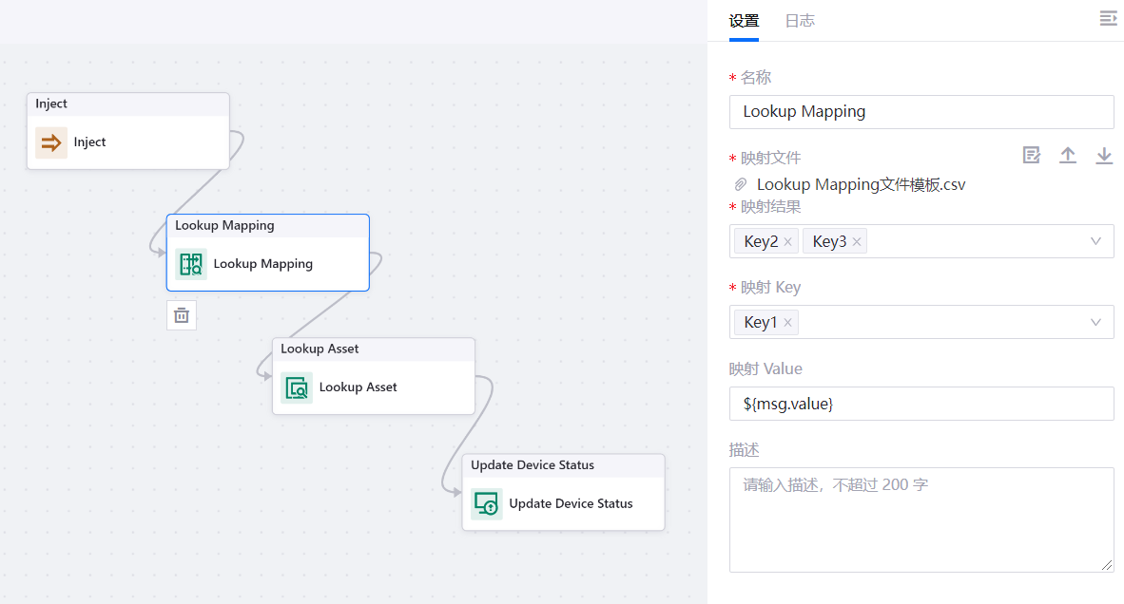Open the Lookup Mapping文件模板.csv file link
The height and width of the screenshot is (604, 1124).
click(x=861, y=184)
